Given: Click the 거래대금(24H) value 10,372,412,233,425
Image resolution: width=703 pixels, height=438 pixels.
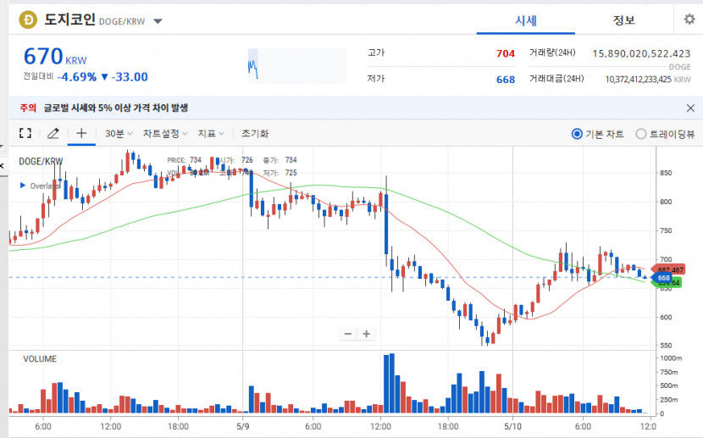Looking at the screenshot, I should (x=638, y=80).
